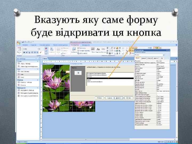Click the highlighted property sheet ribbon button
Screen dimensions: 192x144
click(156, 48)
